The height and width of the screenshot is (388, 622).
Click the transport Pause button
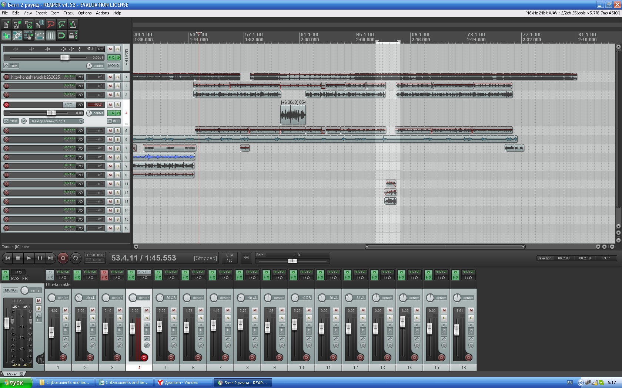(x=40, y=258)
